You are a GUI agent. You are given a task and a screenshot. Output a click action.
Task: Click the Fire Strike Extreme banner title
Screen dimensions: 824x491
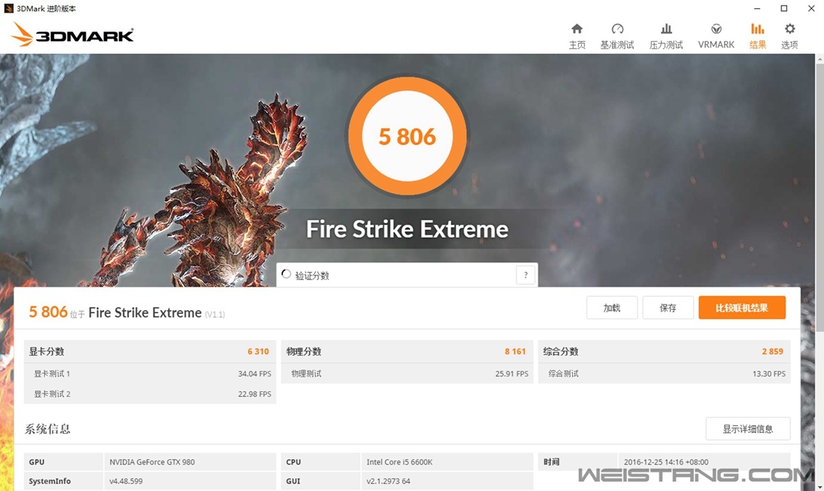pos(407,229)
